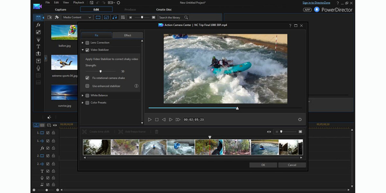The image size is (386, 193).
Task: Collapse the Video Stabilizer section
Action: point(83,50)
